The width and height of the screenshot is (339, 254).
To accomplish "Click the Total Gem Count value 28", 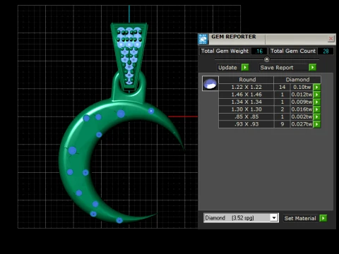I will pyautogui.click(x=326, y=51).
